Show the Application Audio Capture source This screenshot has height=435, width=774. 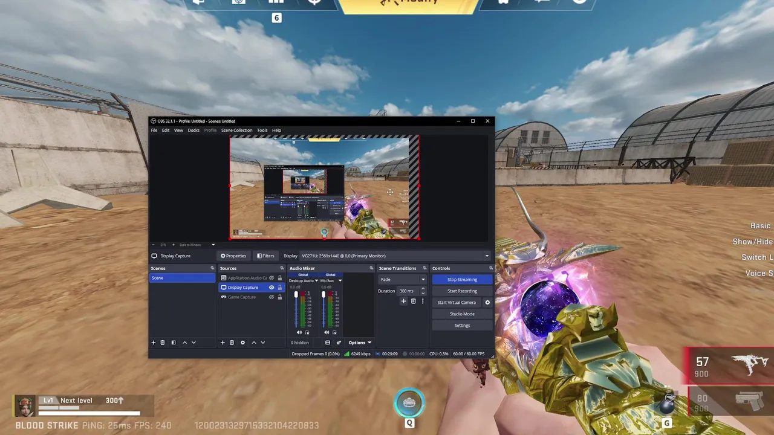pyautogui.click(x=272, y=278)
